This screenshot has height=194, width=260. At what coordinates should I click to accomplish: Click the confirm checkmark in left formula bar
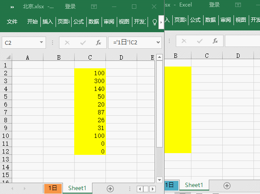[x=83, y=43]
